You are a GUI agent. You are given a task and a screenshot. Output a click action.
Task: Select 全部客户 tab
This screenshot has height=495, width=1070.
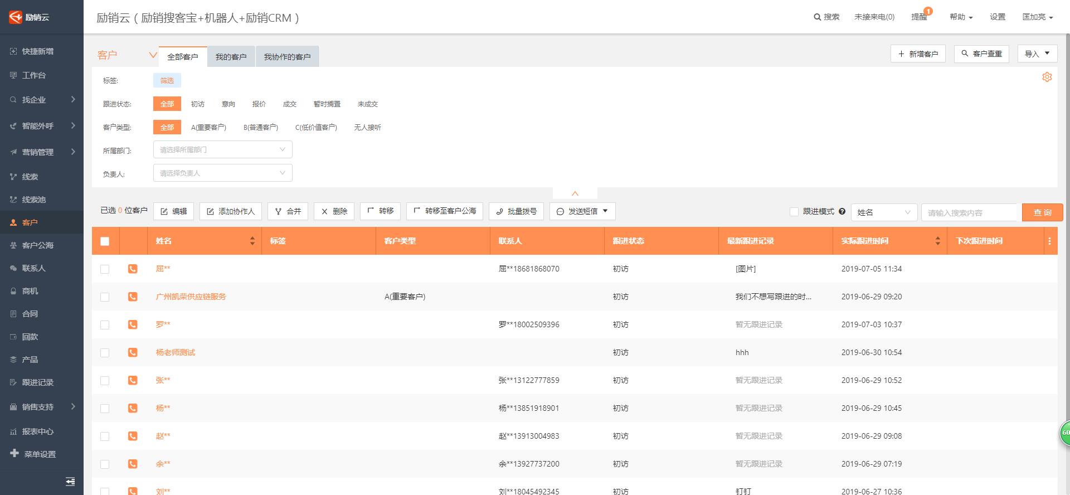[183, 57]
